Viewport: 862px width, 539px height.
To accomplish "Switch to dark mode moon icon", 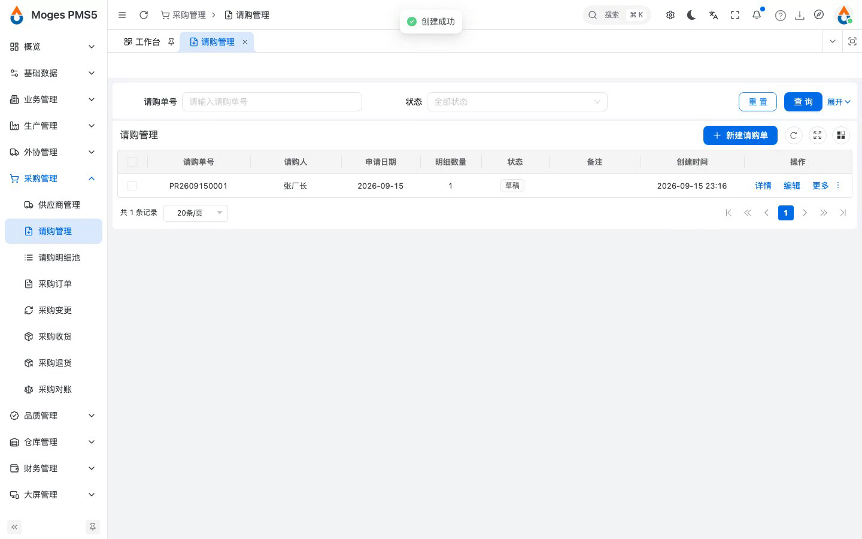I will [692, 15].
